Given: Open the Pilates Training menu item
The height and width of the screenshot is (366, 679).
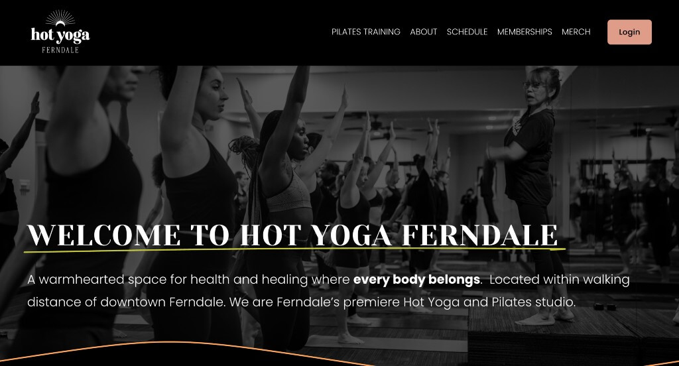Looking at the screenshot, I should 366,32.
